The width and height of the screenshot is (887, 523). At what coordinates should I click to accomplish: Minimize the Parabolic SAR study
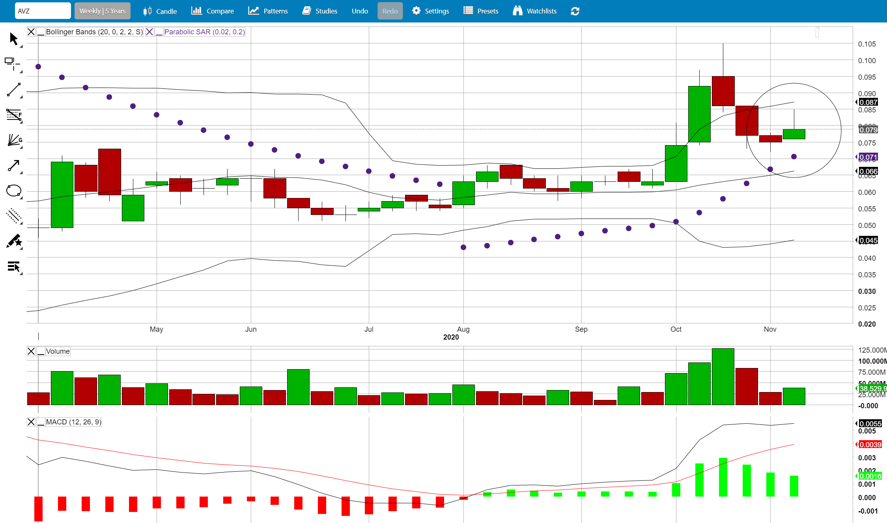pos(159,32)
